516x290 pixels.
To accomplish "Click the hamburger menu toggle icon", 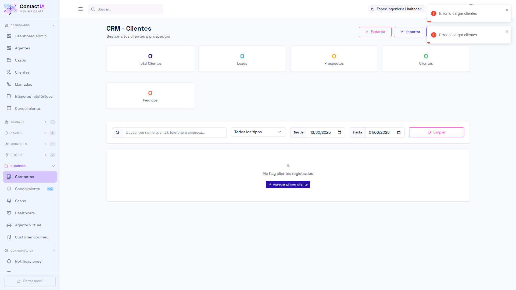I will [80, 9].
